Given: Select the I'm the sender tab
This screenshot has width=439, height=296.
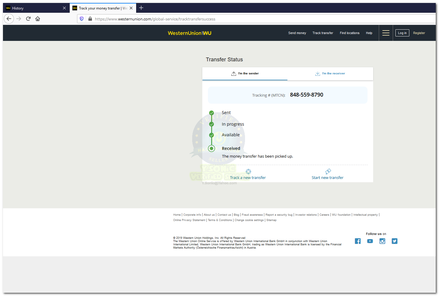Looking at the screenshot, I should tap(245, 73).
